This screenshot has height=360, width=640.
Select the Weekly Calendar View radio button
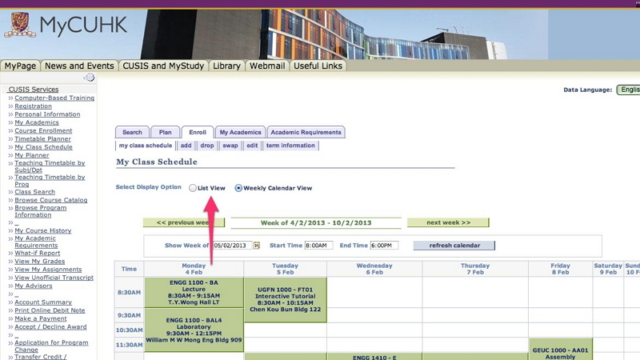point(238,188)
